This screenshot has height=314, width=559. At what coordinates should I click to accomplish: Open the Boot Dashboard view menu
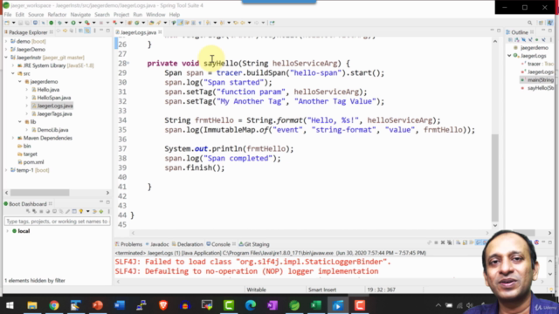[108, 211]
